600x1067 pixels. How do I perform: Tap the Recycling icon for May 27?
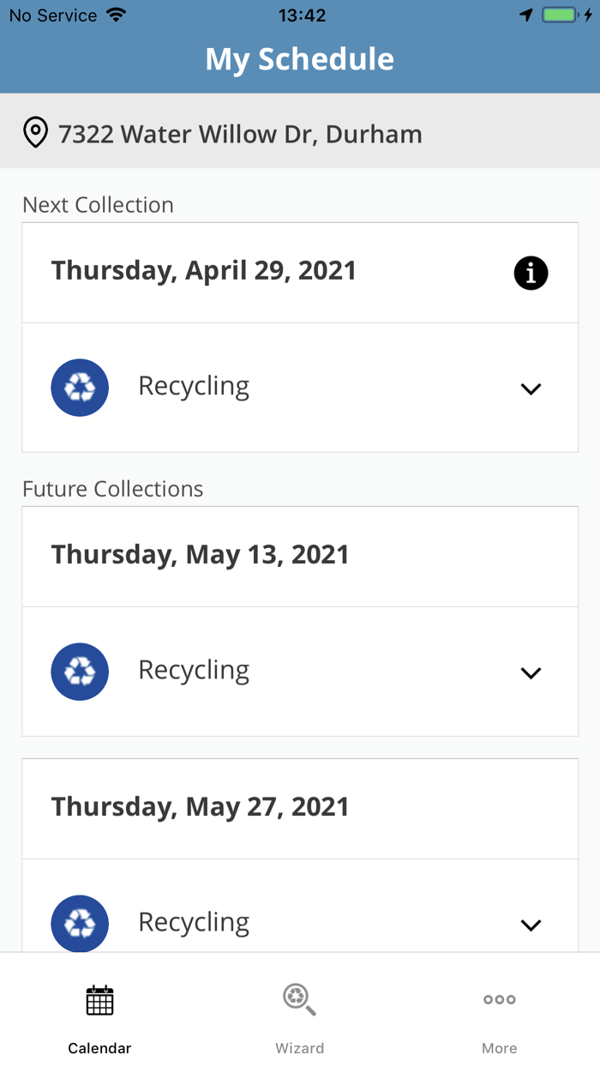[x=80, y=924]
